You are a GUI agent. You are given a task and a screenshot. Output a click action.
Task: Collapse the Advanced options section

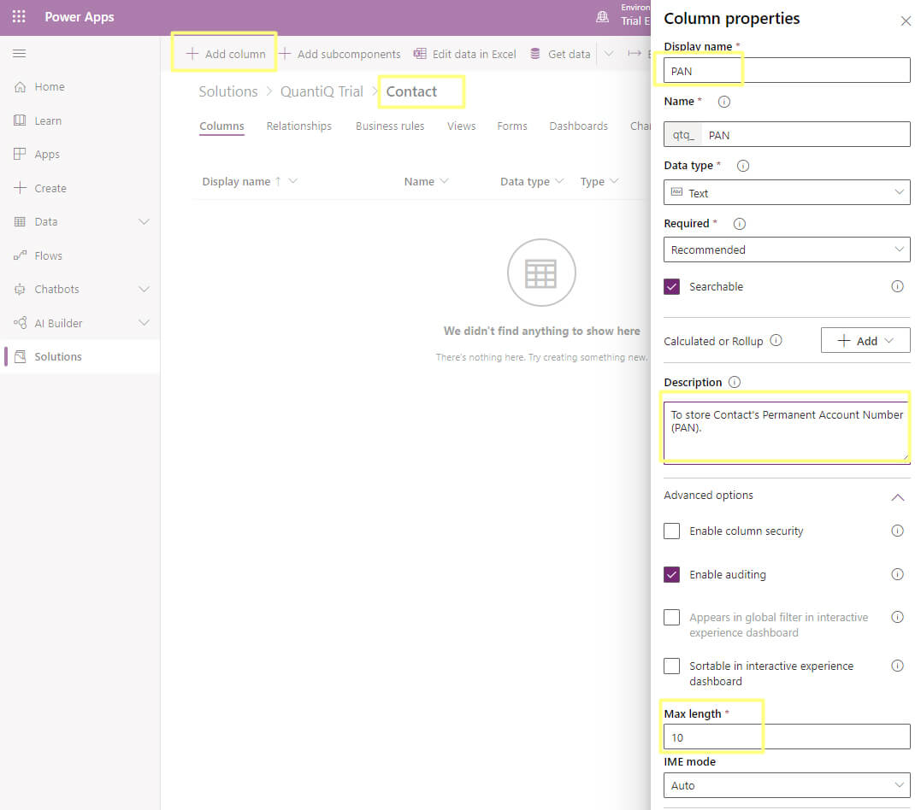(x=897, y=496)
